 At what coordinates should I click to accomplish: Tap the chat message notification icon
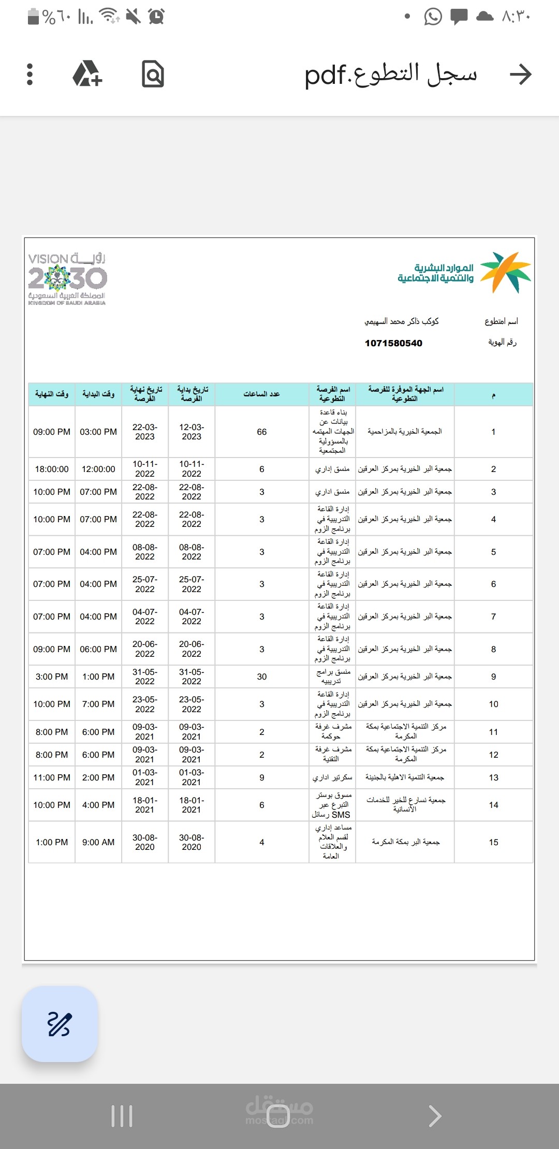click(x=459, y=17)
